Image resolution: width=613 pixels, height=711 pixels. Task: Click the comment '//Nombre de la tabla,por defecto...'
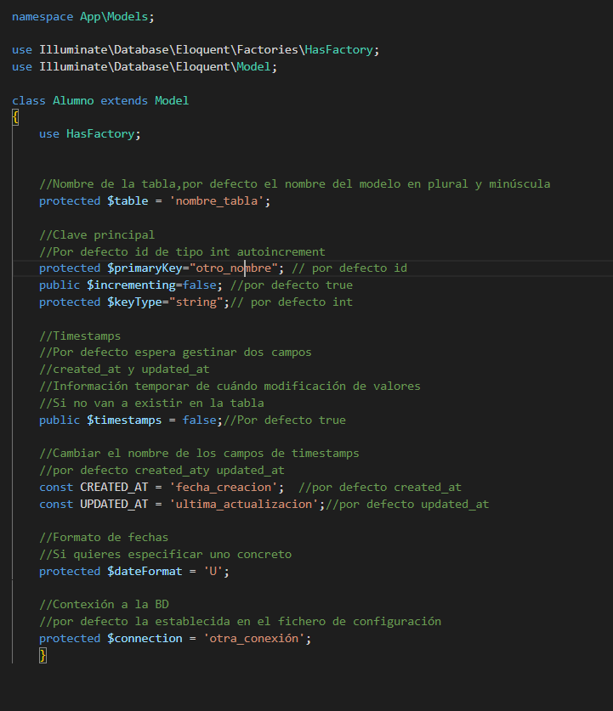click(294, 184)
